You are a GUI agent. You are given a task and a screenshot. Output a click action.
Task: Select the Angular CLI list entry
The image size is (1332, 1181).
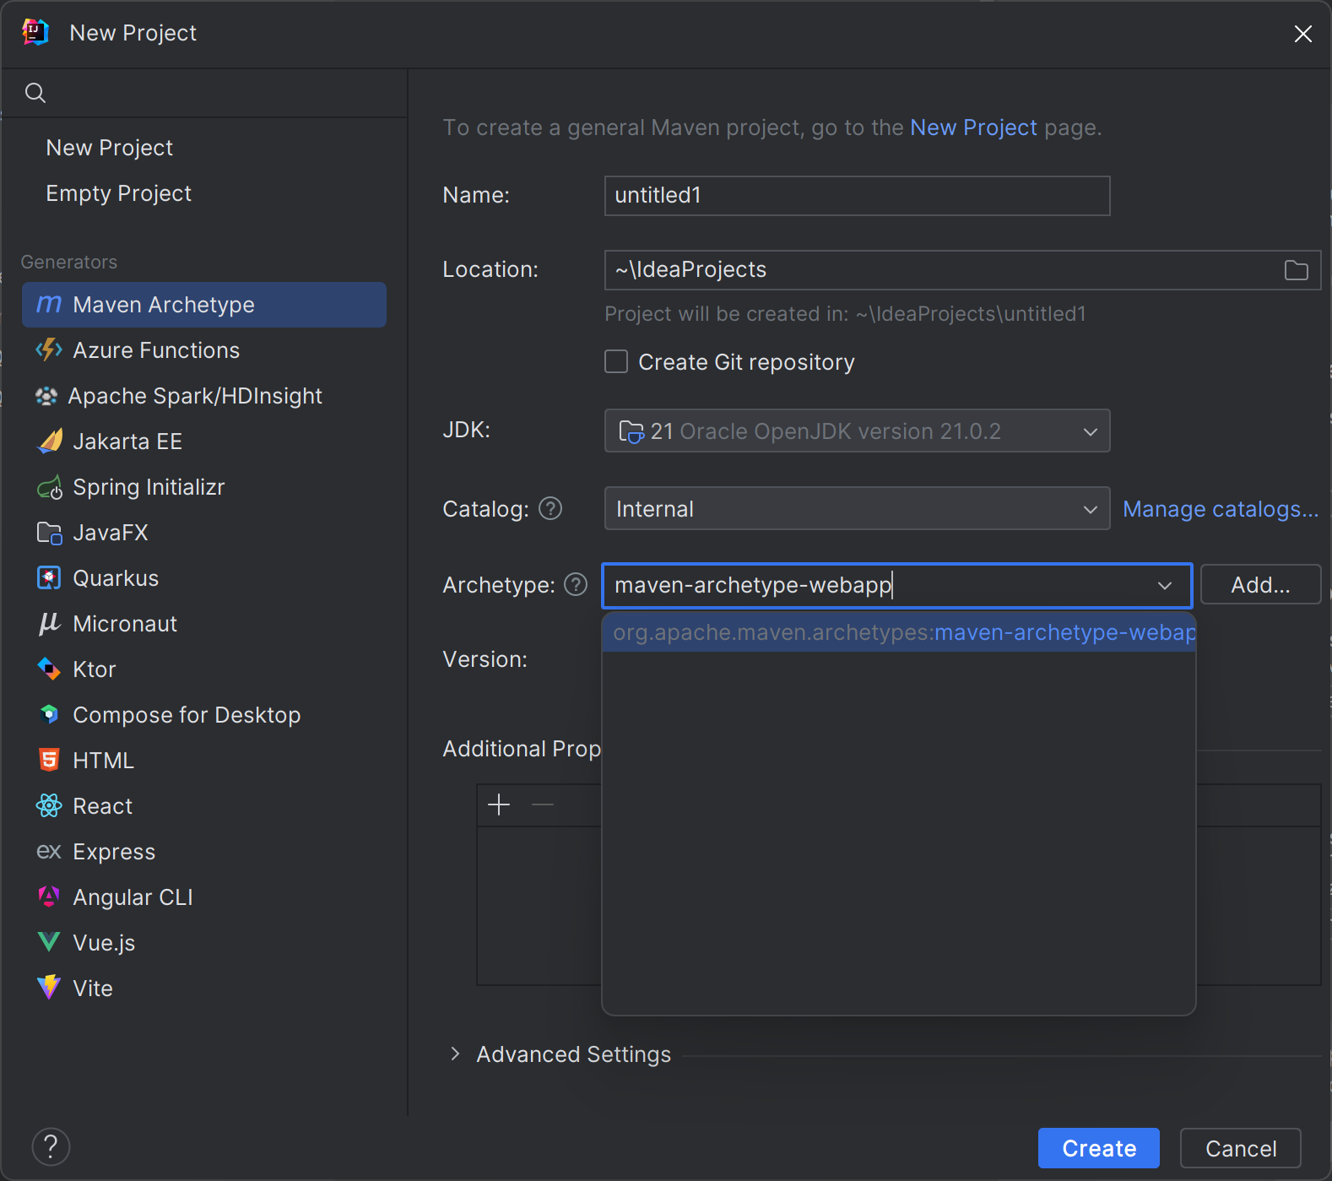pos(204,897)
